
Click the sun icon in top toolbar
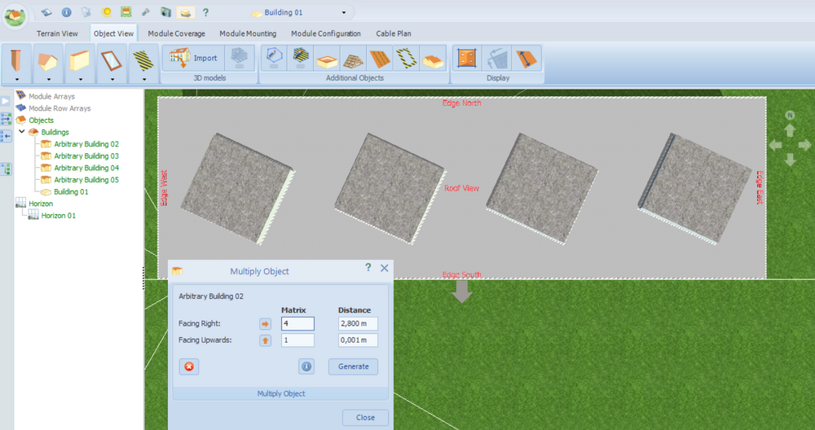(x=107, y=12)
